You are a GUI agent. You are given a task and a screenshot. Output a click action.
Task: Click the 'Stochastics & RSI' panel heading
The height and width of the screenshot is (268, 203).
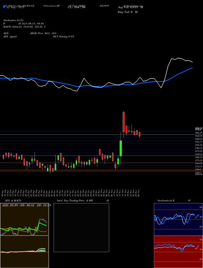174,201
